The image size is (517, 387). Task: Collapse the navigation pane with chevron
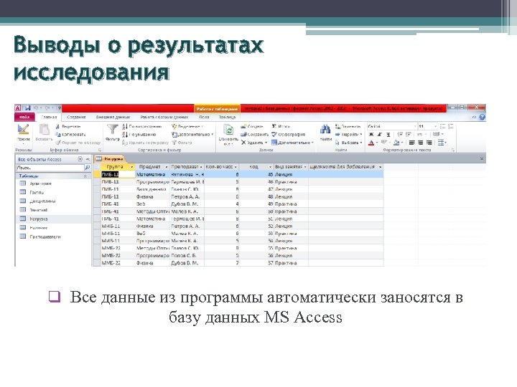pos(88,159)
